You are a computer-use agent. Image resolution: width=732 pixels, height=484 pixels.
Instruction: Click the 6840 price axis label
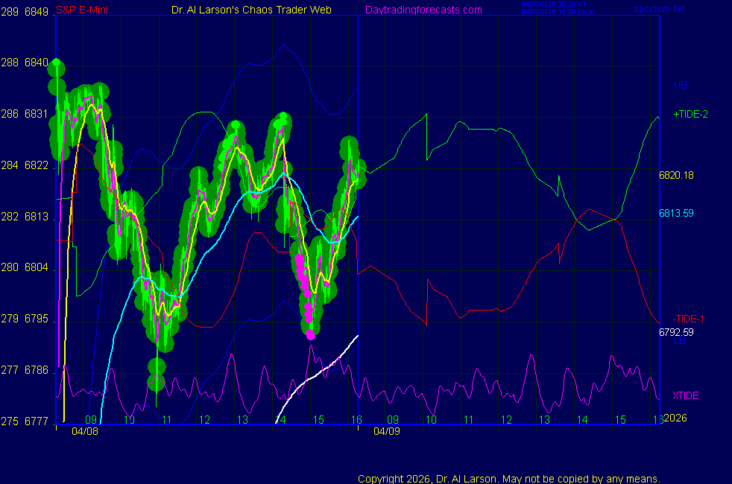tap(37, 63)
